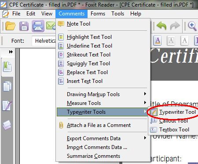Click the Underline Text Tool icon
Viewport: 198px width, 164px height.
click(61, 46)
